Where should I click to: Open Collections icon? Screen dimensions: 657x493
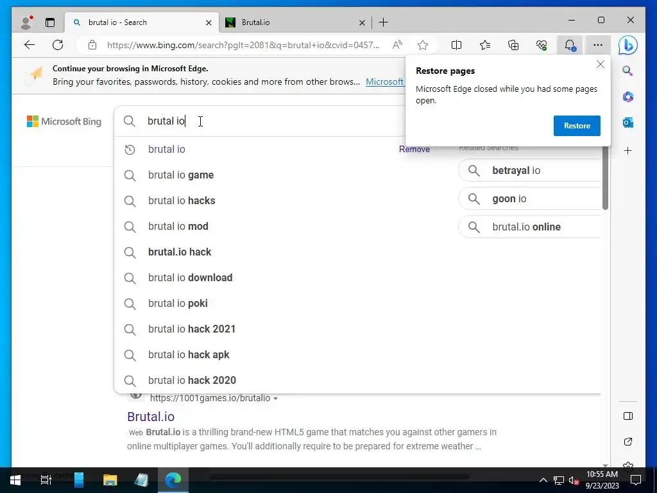point(513,45)
